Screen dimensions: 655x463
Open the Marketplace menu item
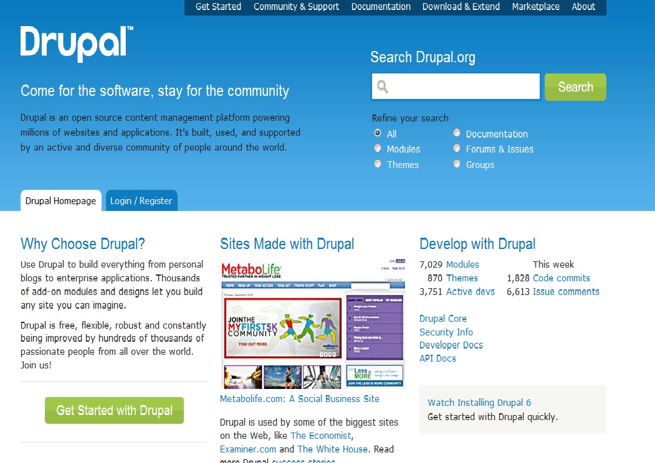point(535,7)
